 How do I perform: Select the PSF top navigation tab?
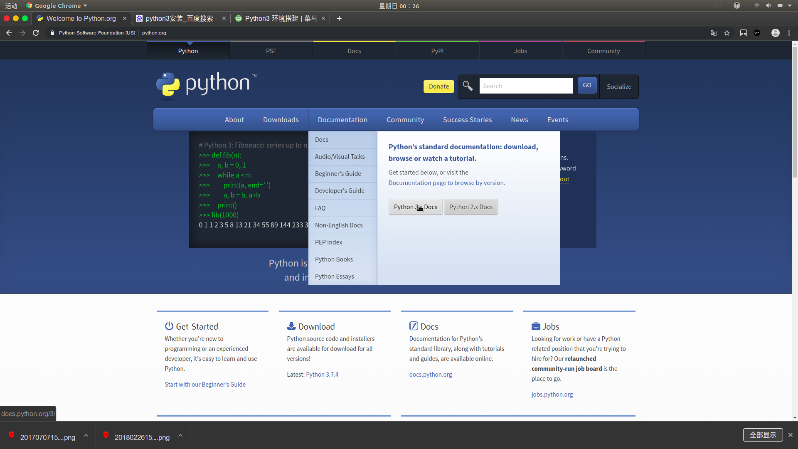[x=271, y=51]
